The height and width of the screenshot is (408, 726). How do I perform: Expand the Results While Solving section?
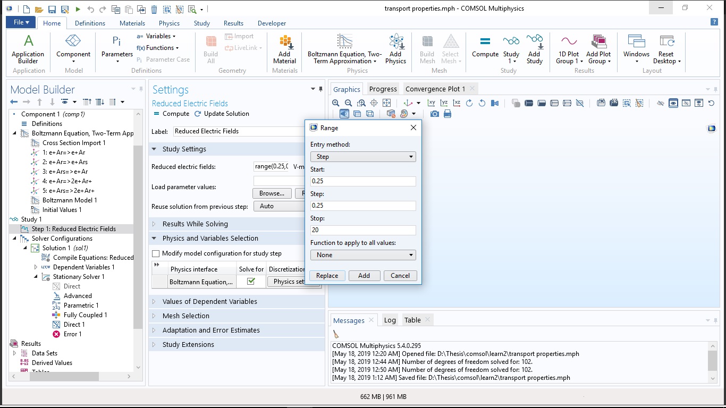pos(195,224)
